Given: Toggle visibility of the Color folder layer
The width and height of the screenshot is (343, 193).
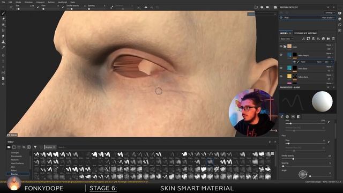Looking at the screenshot, I should coord(281,47).
